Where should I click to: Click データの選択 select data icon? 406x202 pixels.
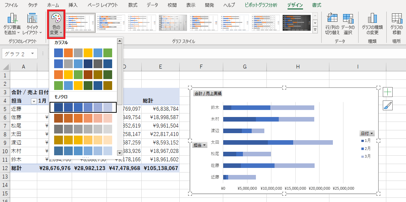348,24
